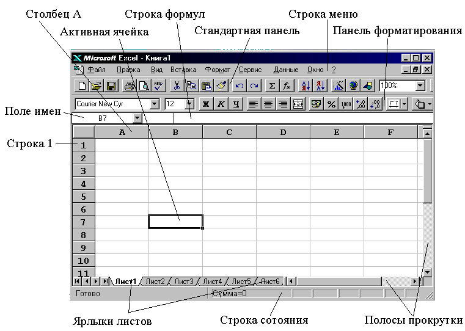Screen dimensions: 465x331
Task: Click the vertical scrollbar thumb
Action: (x=427, y=170)
